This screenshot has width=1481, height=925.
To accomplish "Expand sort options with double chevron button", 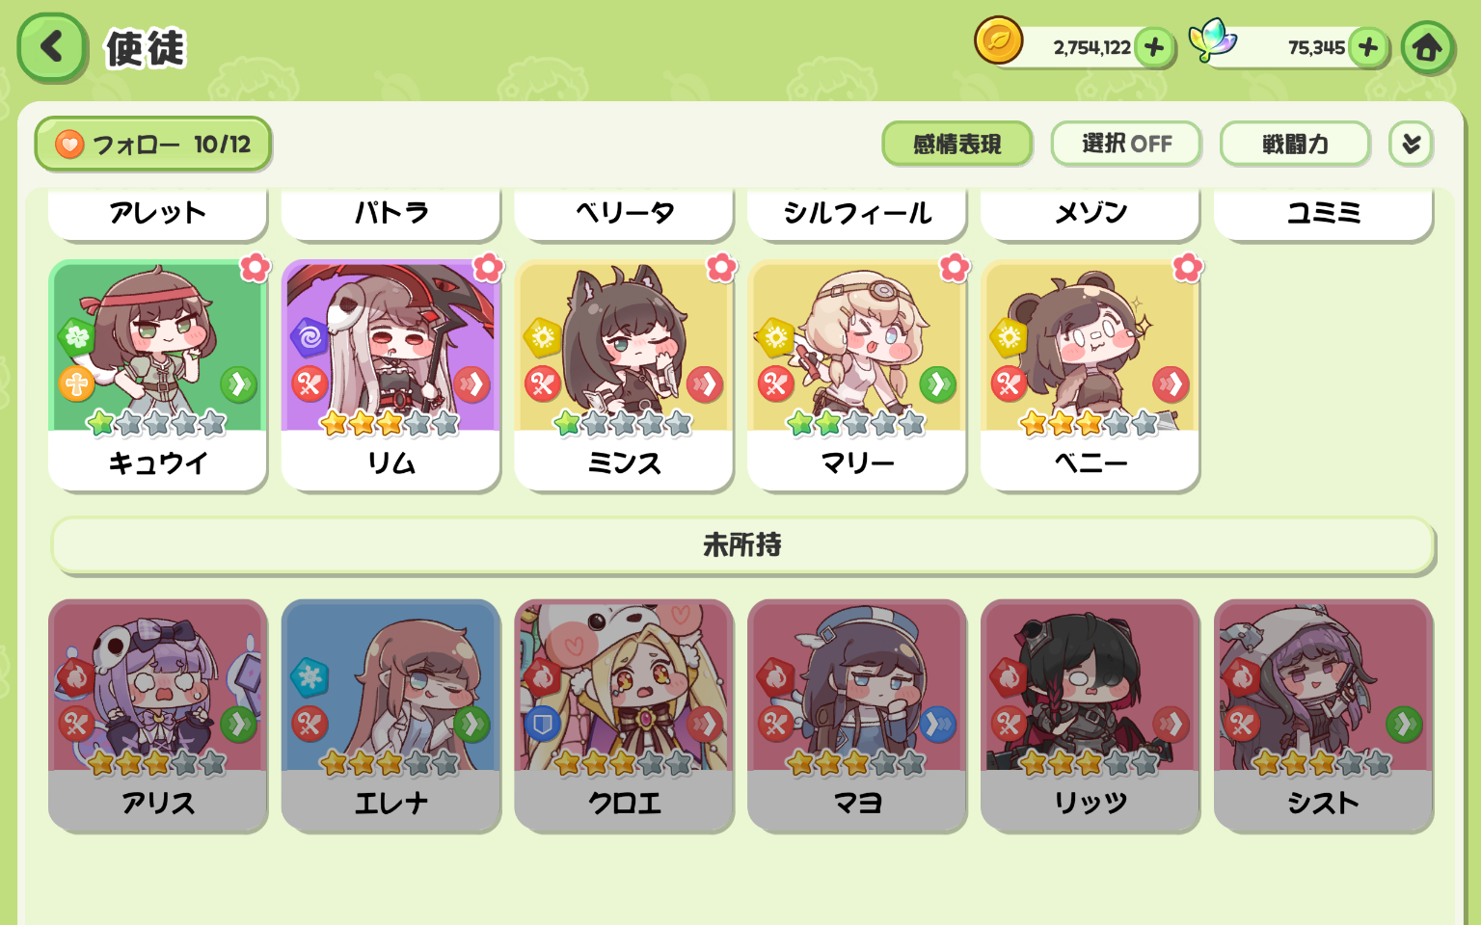I will (1412, 145).
